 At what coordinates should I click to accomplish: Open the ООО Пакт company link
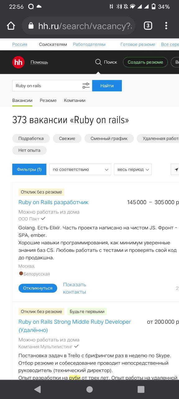pyautogui.click(x=29, y=219)
